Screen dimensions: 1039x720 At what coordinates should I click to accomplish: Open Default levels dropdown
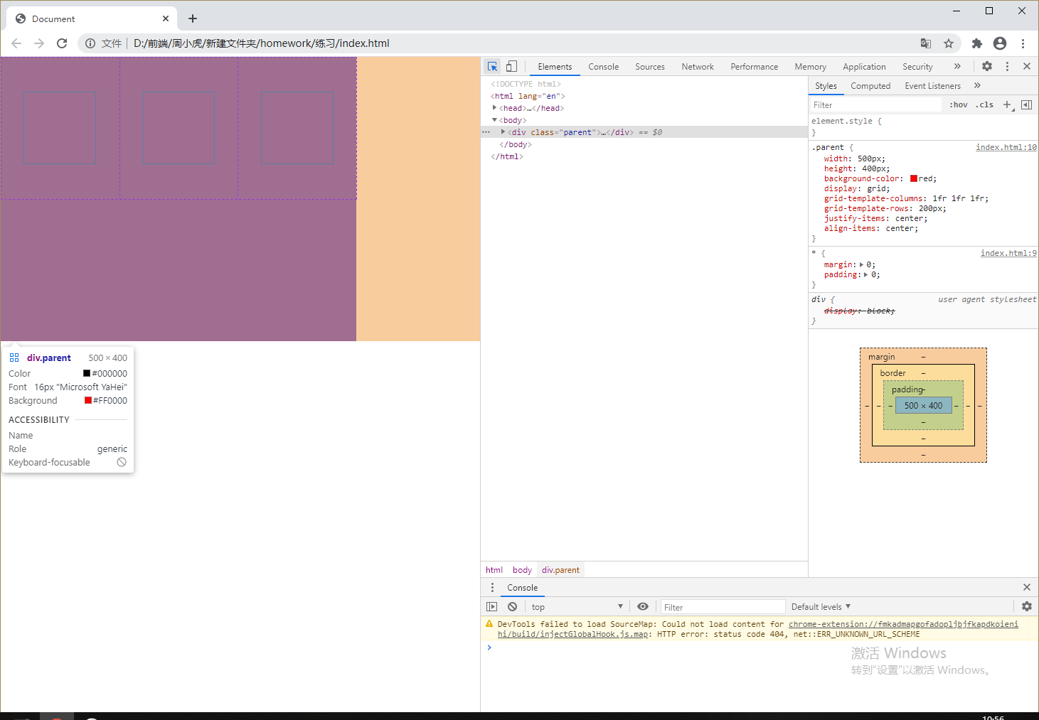tap(821, 607)
